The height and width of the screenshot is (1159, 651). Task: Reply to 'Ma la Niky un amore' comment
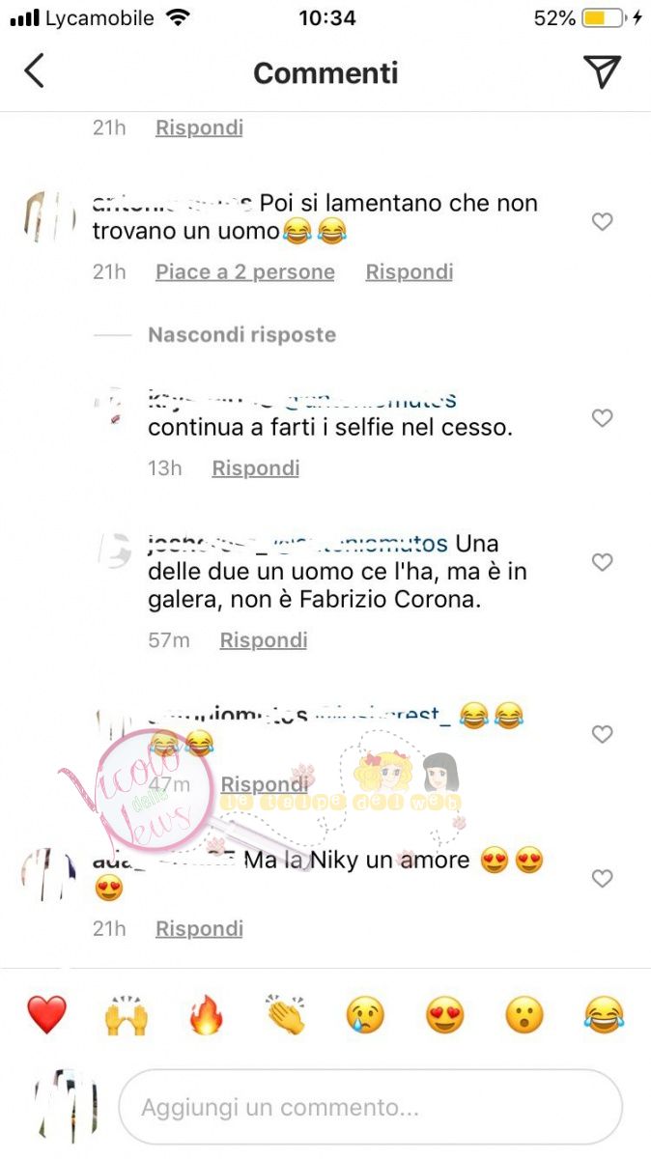199,929
